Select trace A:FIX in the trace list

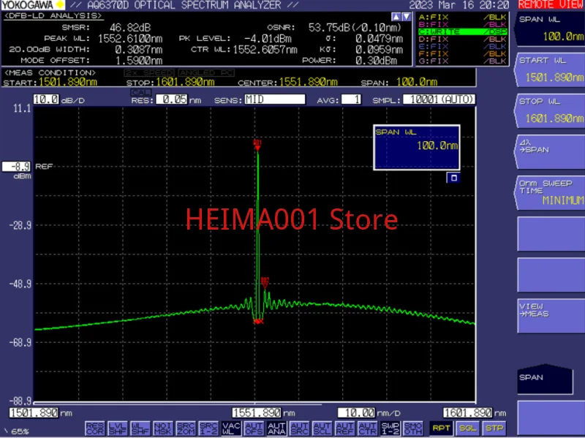click(463, 17)
